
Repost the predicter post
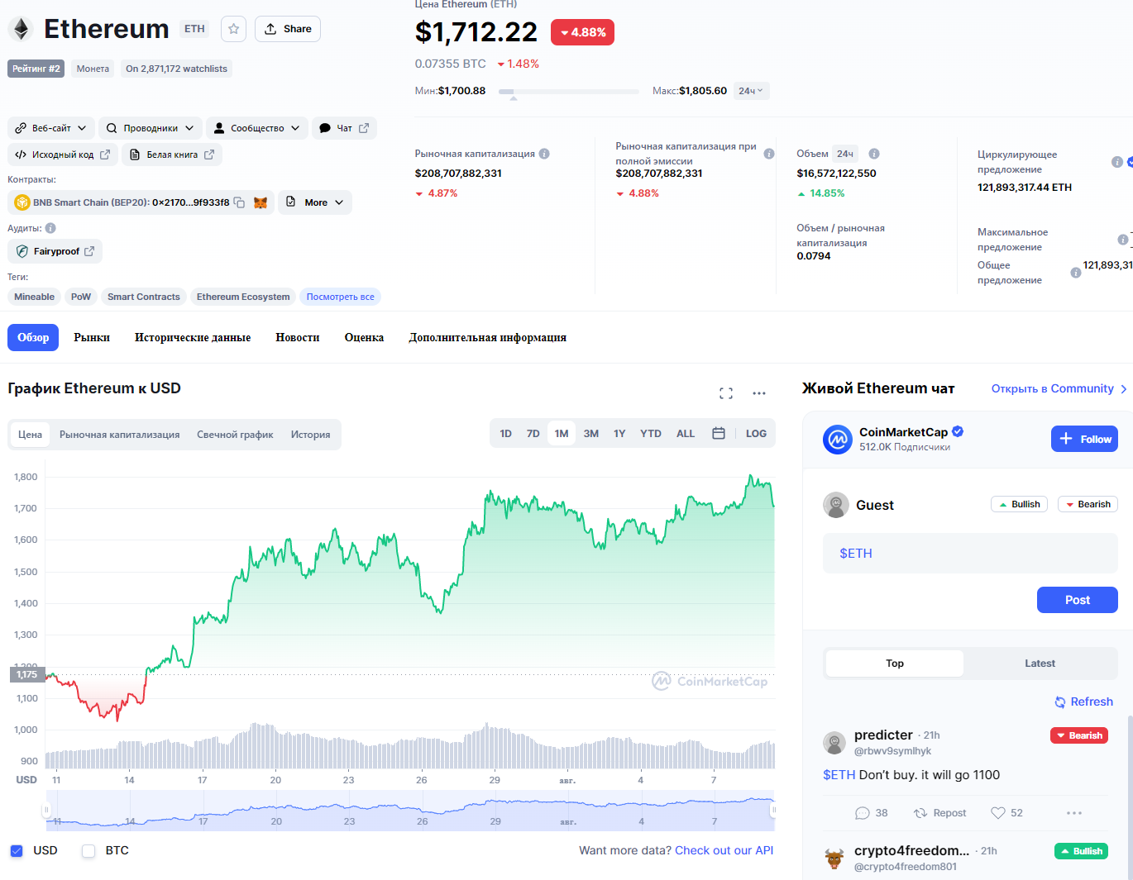tap(939, 813)
